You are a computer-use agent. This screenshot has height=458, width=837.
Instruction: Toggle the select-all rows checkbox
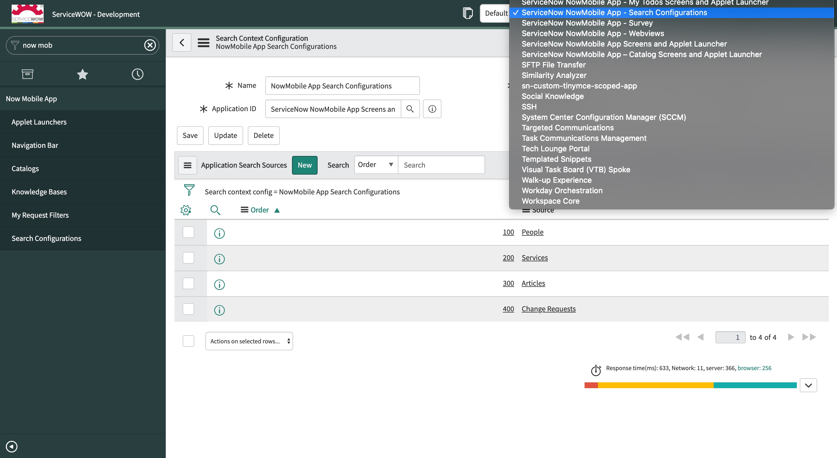[188, 341]
